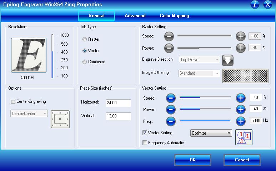
Task: Click the raster speed 100 value field
Action: pos(255,36)
